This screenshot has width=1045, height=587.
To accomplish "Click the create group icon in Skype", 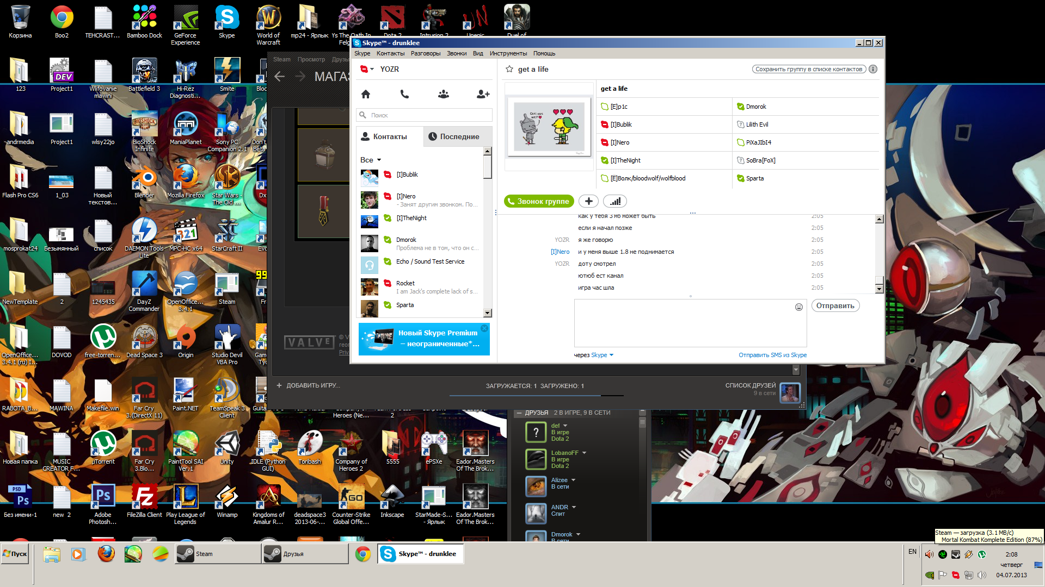I will pos(444,94).
